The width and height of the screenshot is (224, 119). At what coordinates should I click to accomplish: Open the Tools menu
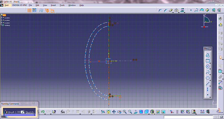pyautogui.click(x=62, y=5)
